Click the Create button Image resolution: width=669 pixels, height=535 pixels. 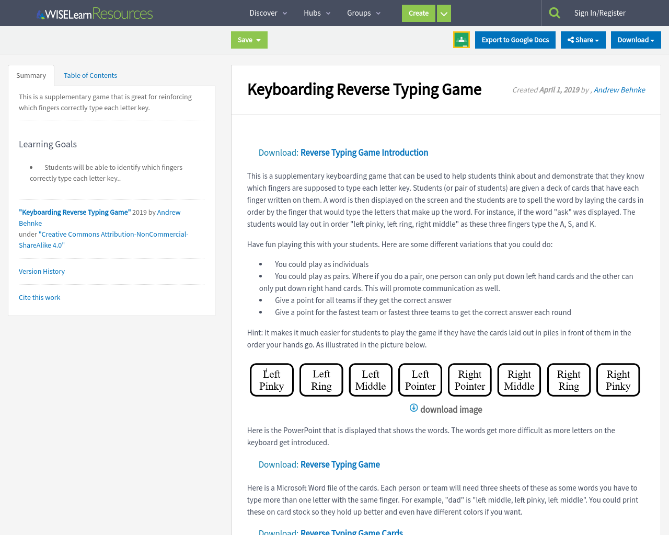[x=418, y=13]
